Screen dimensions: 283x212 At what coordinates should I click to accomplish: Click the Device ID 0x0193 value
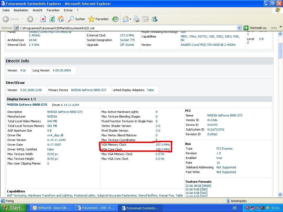pyautogui.click(x=212, y=125)
